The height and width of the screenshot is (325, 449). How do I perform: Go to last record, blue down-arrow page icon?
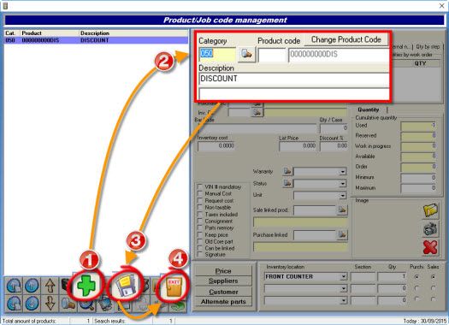click(14, 304)
